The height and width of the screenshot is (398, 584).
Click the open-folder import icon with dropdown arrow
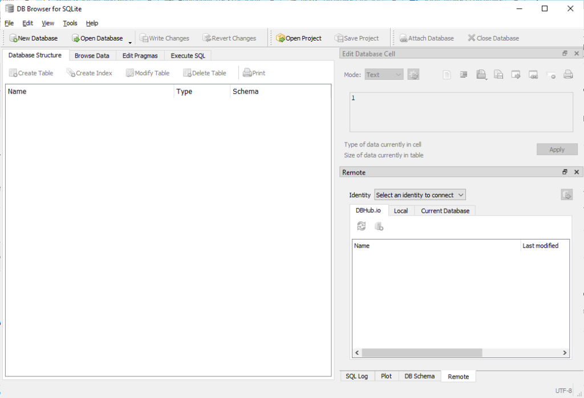click(481, 75)
